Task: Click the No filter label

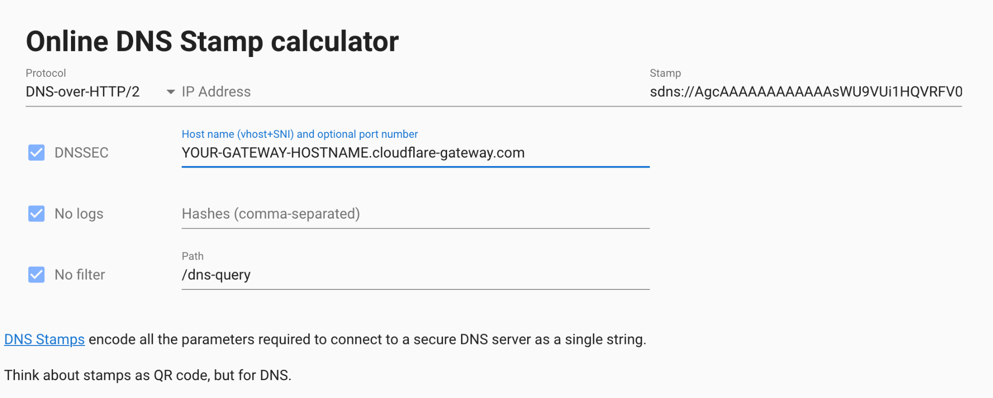Action: click(x=80, y=275)
